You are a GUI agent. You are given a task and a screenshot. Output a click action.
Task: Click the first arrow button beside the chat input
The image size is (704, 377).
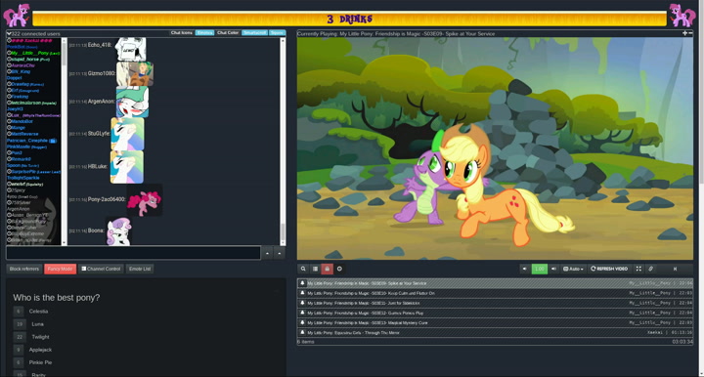click(267, 253)
